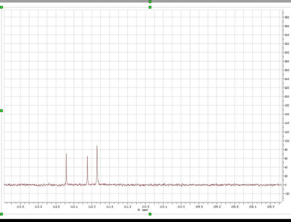Select the left-edge middle green handle
This screenshot has width=291, height=222.
tap(2, 111)
